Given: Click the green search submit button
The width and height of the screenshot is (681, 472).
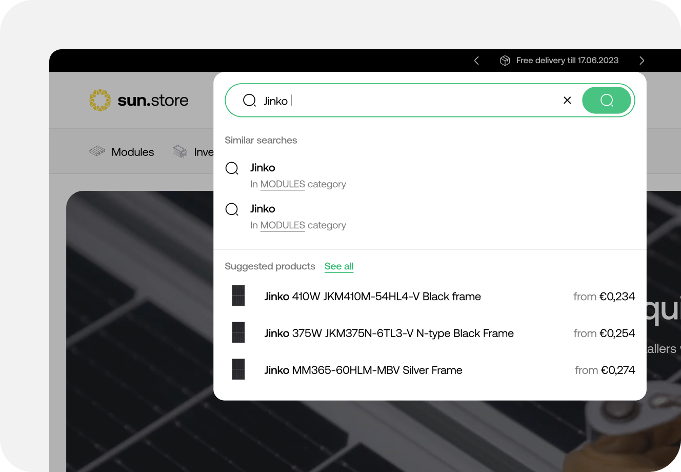Looking at the screenshot, I should [607, 101].
